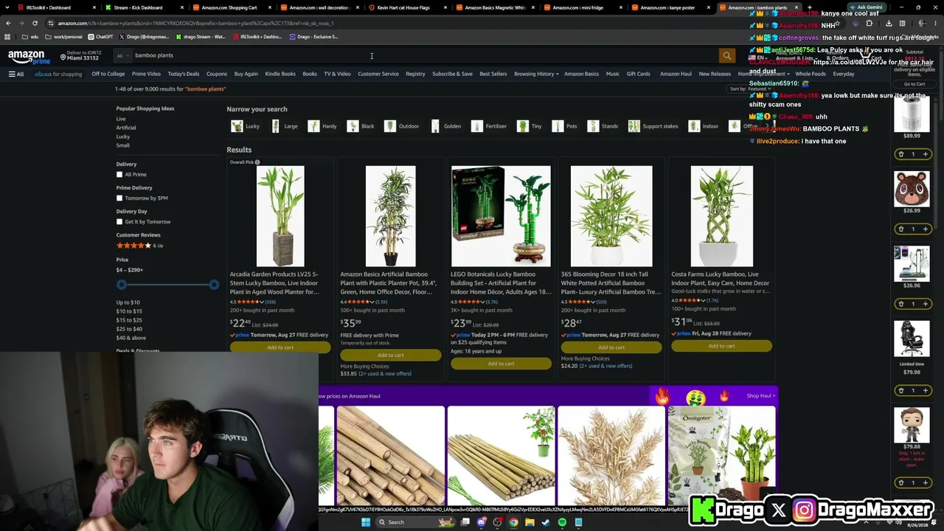Delete the $89.99 air purifier from cart
Screen dimensions: 944x531
900,154
